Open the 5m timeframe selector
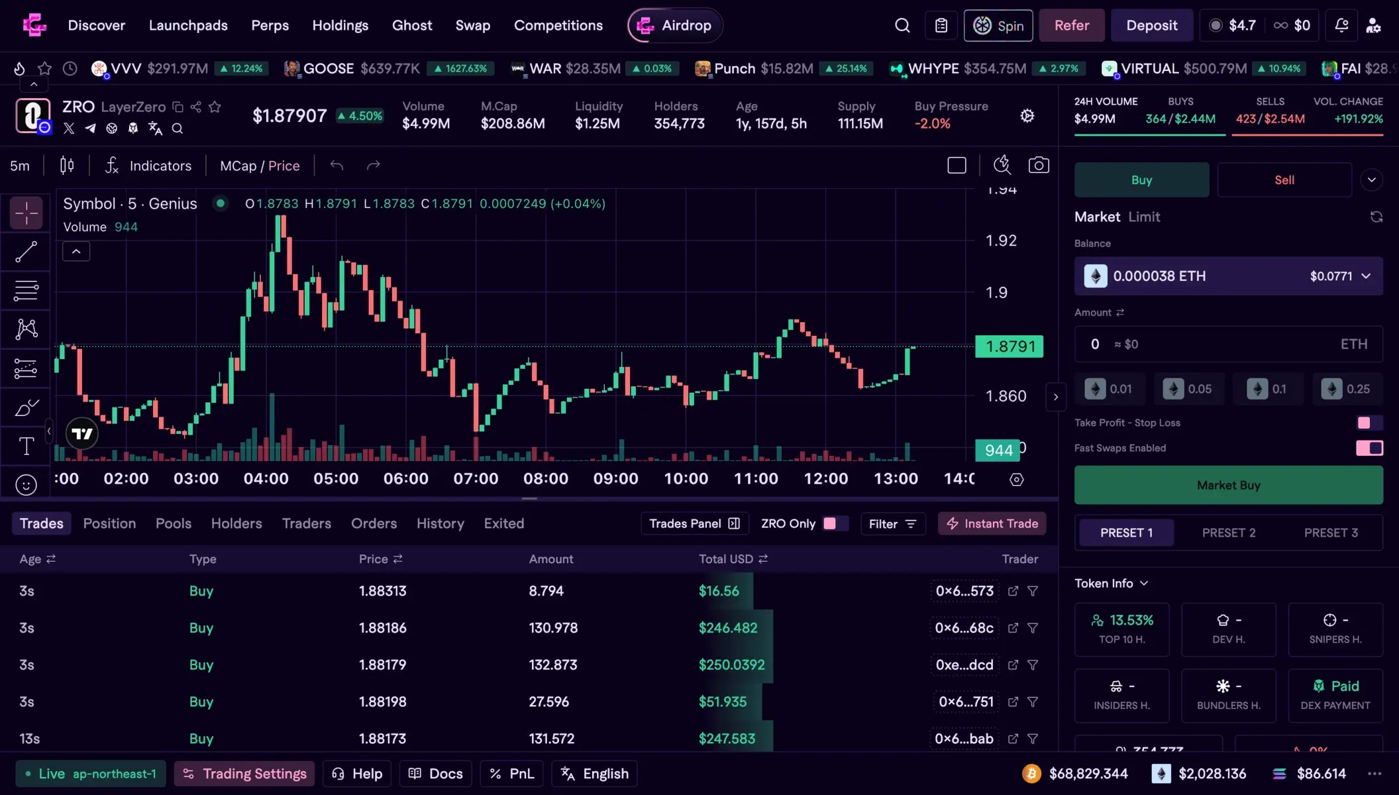The image size is (1399, 795). click(20, 166)
